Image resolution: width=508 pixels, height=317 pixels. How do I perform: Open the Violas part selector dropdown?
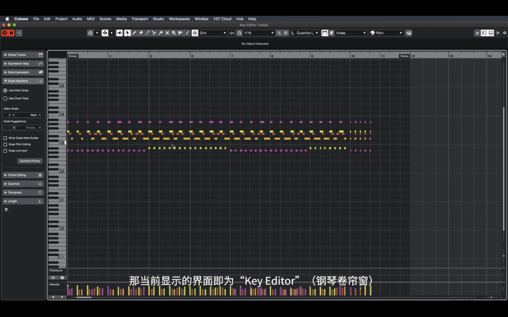pyautogui.click(x=351, y=33)
